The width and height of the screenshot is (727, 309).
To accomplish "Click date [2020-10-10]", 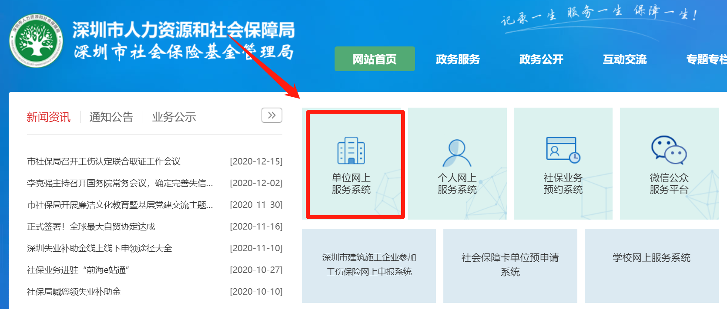I will coord(256,292).
